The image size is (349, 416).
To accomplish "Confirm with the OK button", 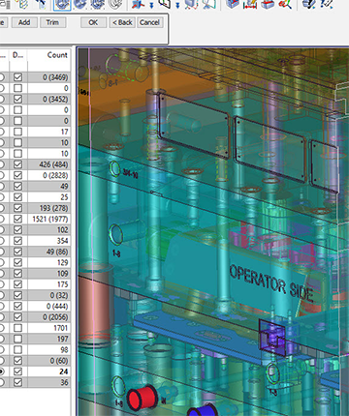I will pos(93,22).
